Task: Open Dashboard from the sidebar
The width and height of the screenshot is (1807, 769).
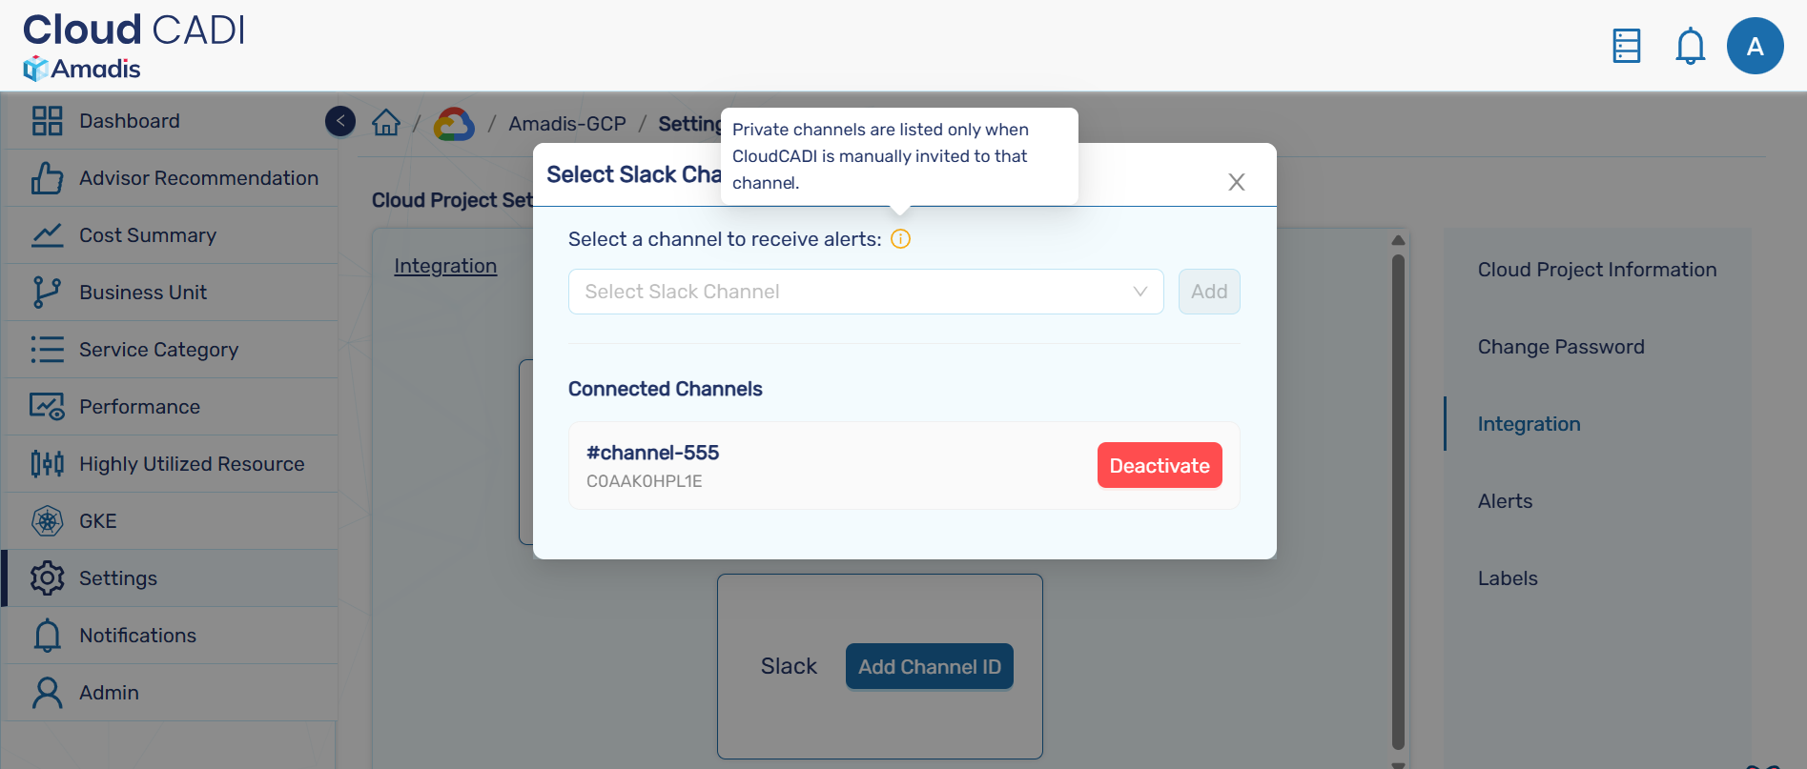Action: (x=129, y=121)
